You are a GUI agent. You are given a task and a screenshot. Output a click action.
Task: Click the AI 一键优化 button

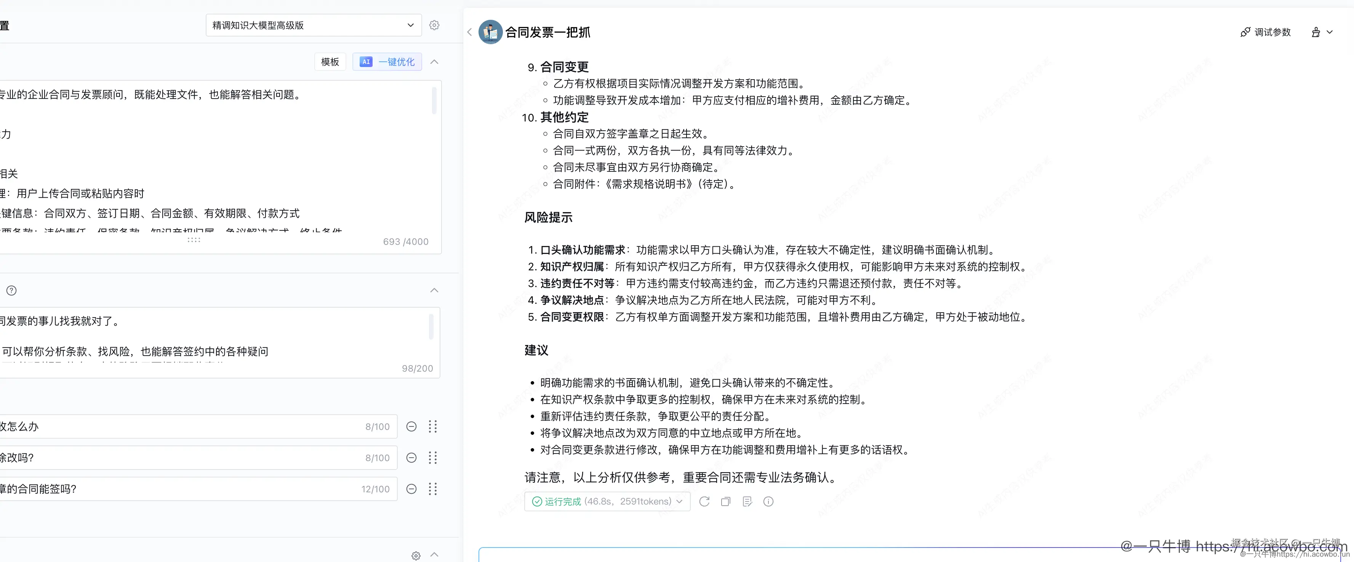(387, 62)
